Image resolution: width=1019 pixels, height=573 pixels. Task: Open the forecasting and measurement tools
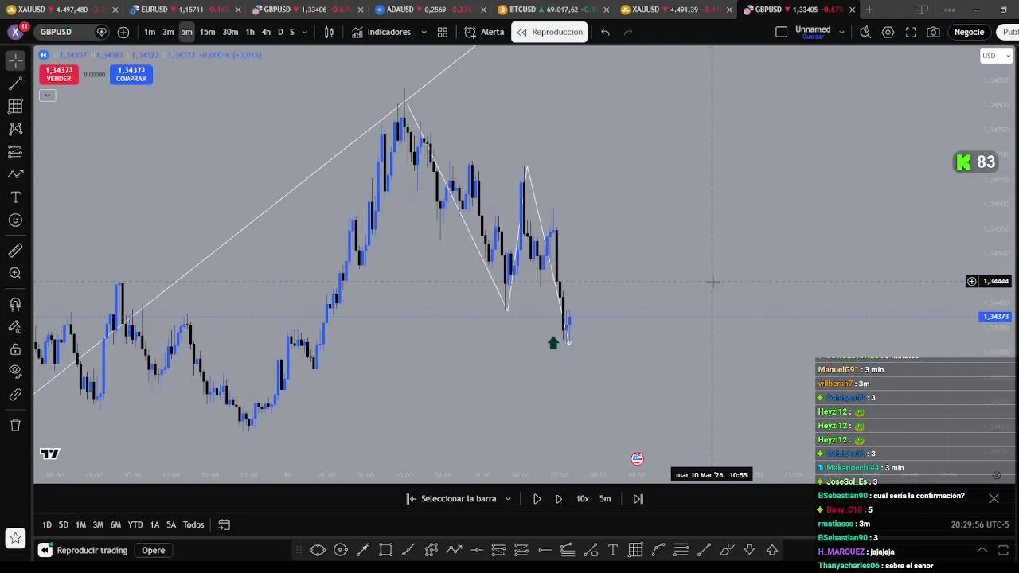point(15,151)
